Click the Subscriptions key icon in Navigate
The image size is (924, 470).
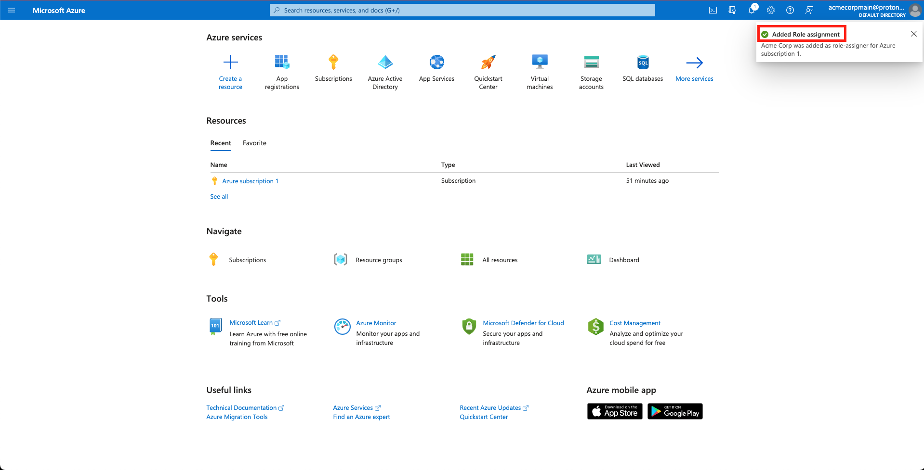pos(214,259)
